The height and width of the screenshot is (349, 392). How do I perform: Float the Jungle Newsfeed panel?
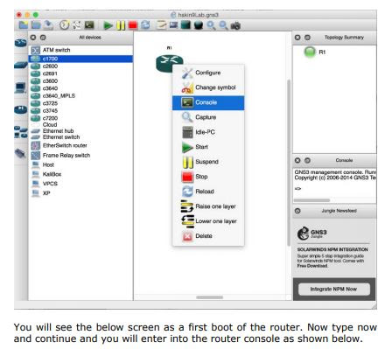point(297,211)
